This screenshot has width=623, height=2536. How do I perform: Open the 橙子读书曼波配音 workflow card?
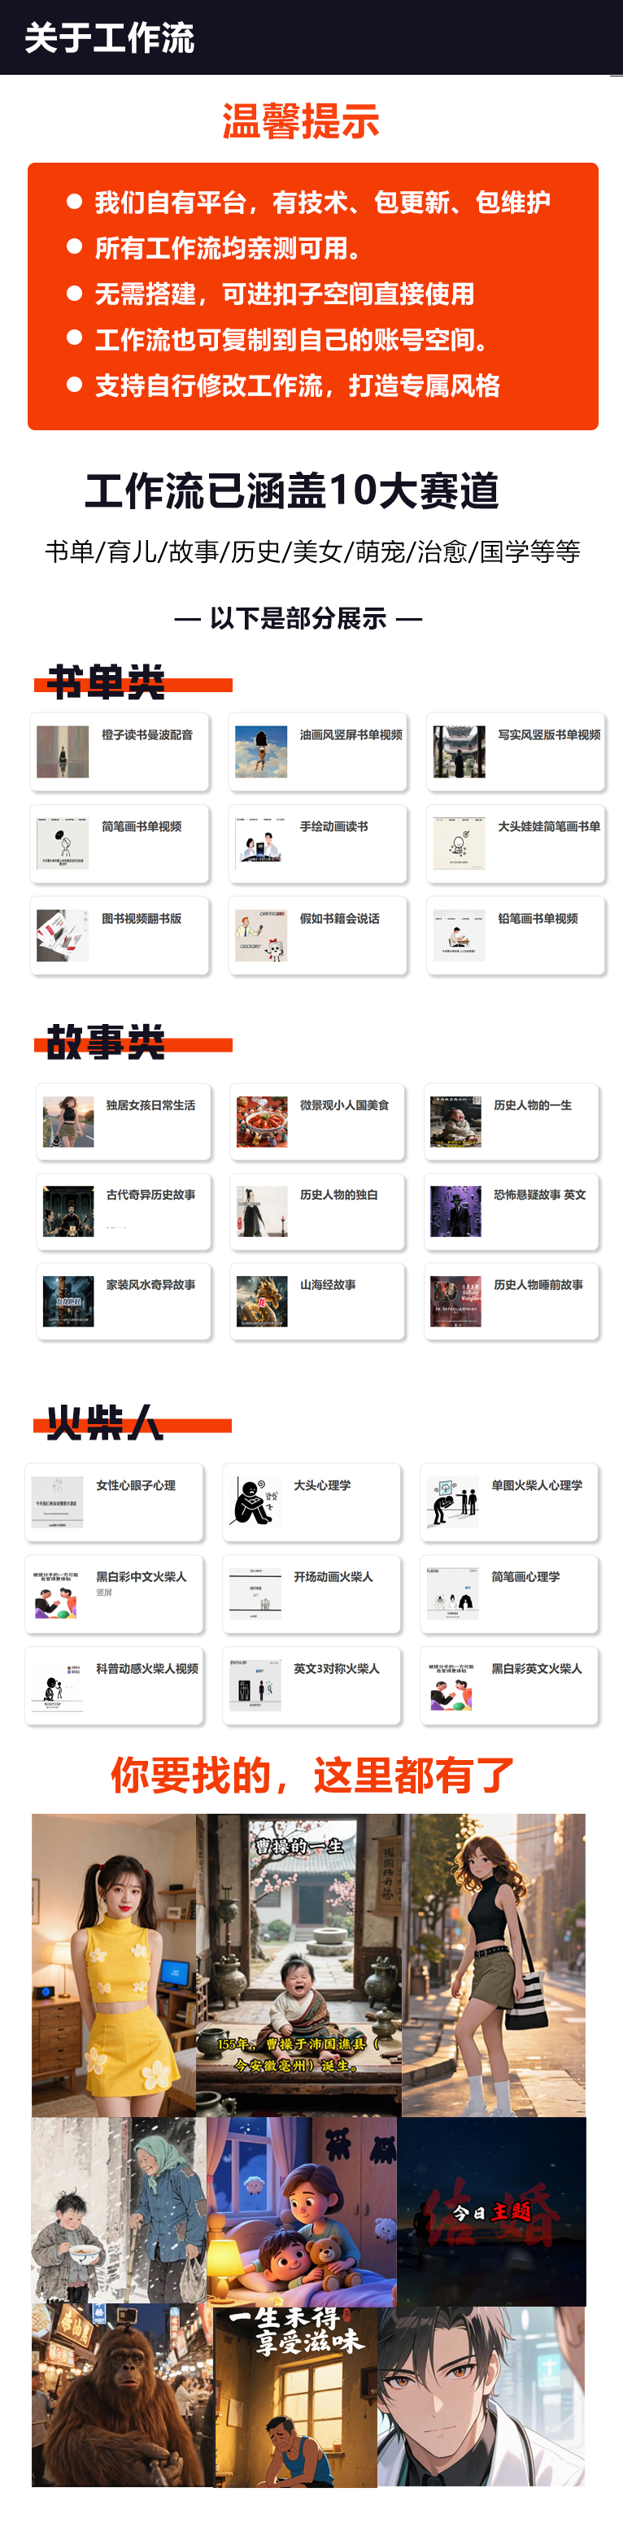tap(120, 752)
